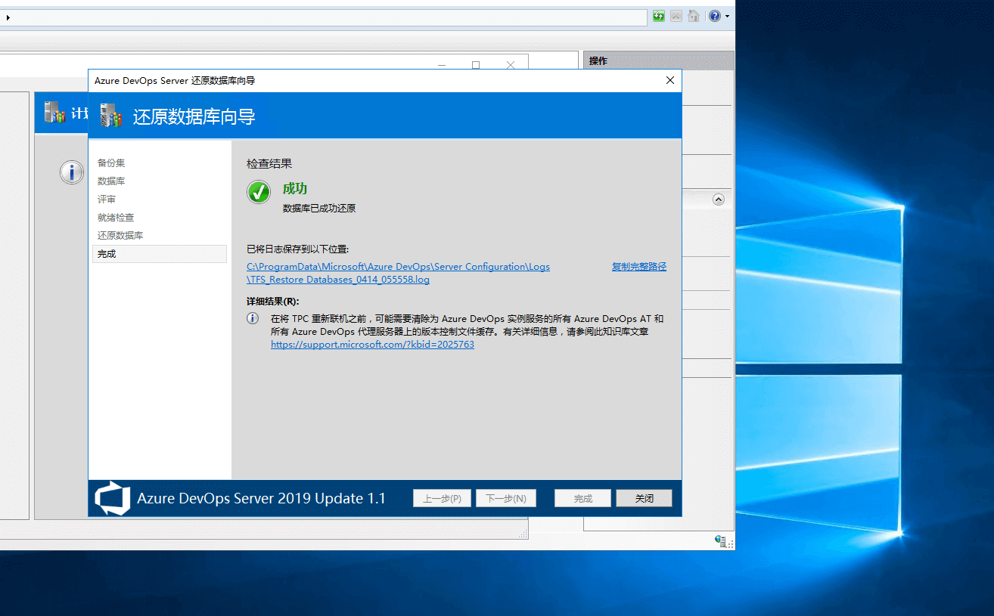Screen dimensions: 994x616
Task: Open the support.microsoft.com kbid link
Action: [372, 345]
